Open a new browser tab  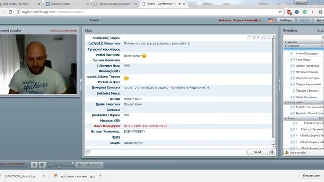click(192, 4)
